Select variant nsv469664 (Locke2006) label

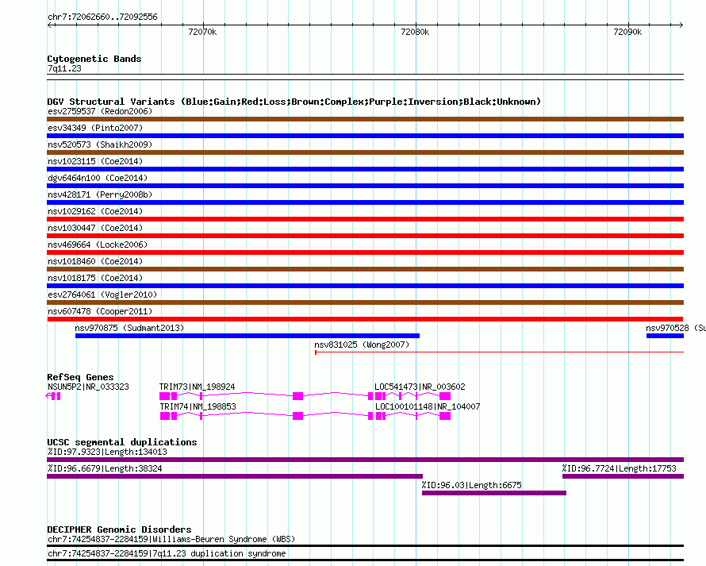(98, 244)
